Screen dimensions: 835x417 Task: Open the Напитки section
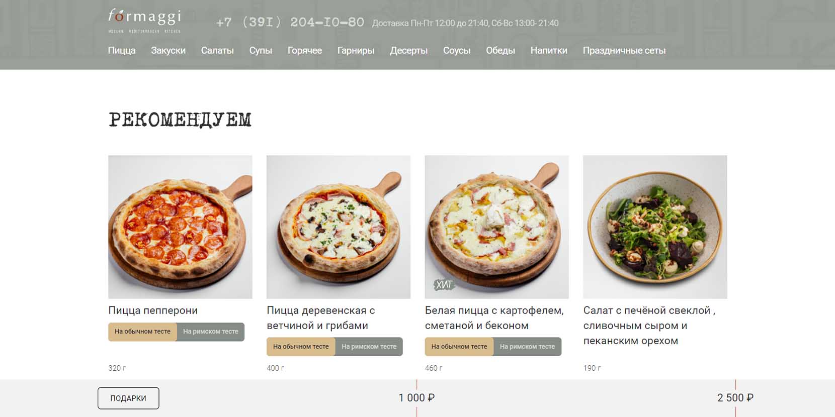pos(549,50)
